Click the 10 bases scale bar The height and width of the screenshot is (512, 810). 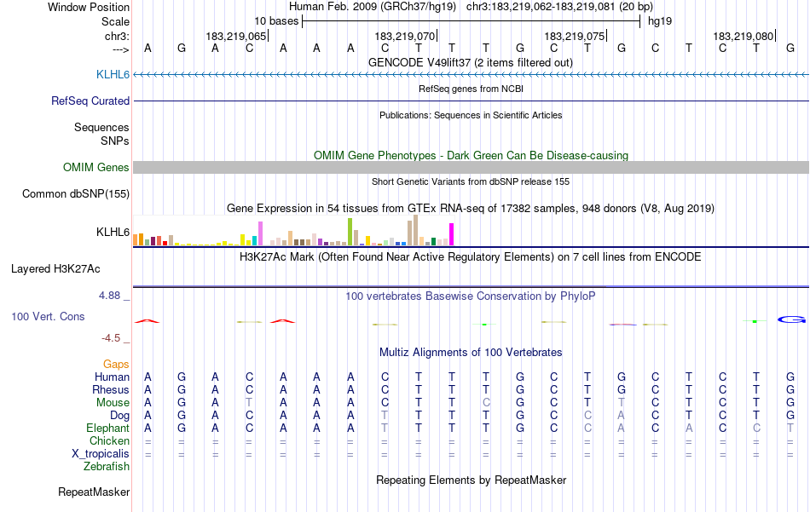click(472, 21)
